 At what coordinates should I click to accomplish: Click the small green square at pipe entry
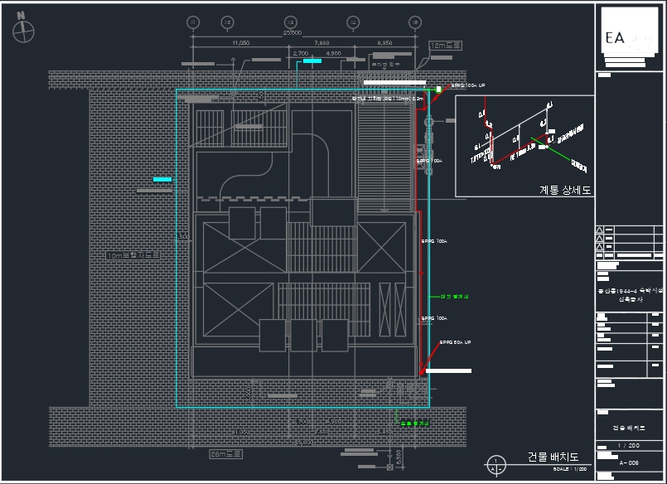[x=437, y=87]
